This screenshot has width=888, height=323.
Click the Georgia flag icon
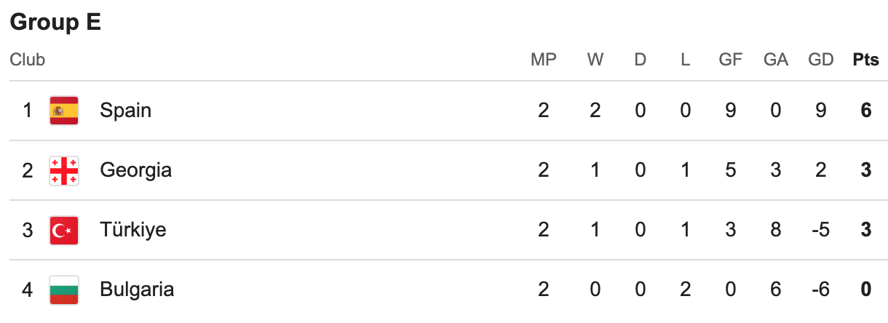[x=64, y=170]
